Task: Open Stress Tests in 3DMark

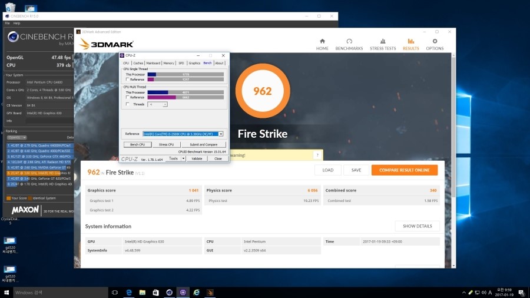Action: coord(383,44)
